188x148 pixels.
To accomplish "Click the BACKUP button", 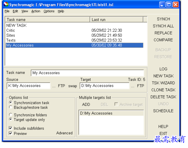I will click(x=163, y=50).
